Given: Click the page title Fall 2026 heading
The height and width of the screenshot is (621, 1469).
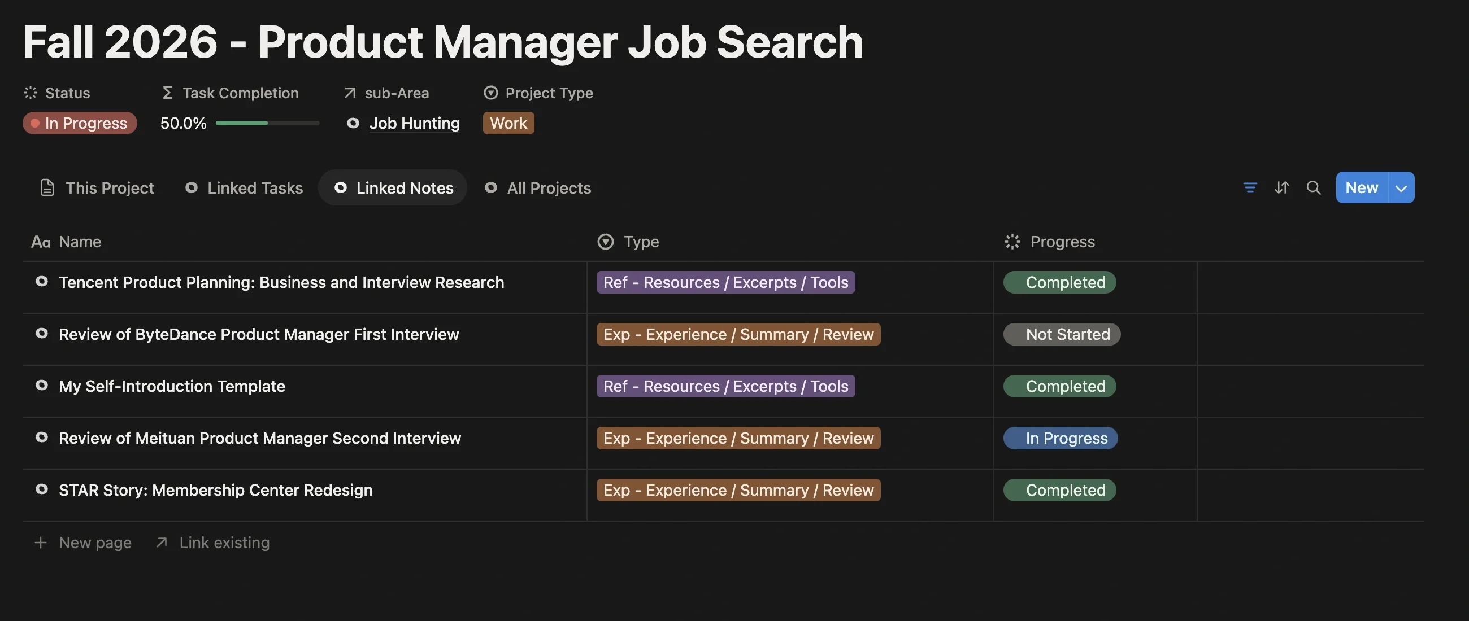Looking at the screenshot, I should 443,42.
